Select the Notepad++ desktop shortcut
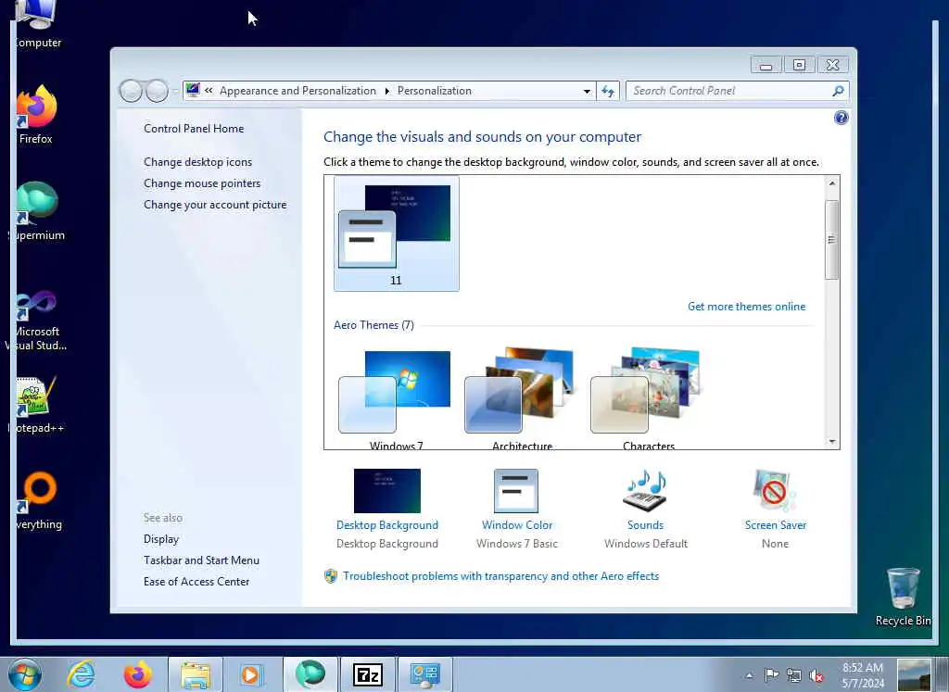Image resolution: width=949 pixels, height=692 pixels. [x=36, y=405]
